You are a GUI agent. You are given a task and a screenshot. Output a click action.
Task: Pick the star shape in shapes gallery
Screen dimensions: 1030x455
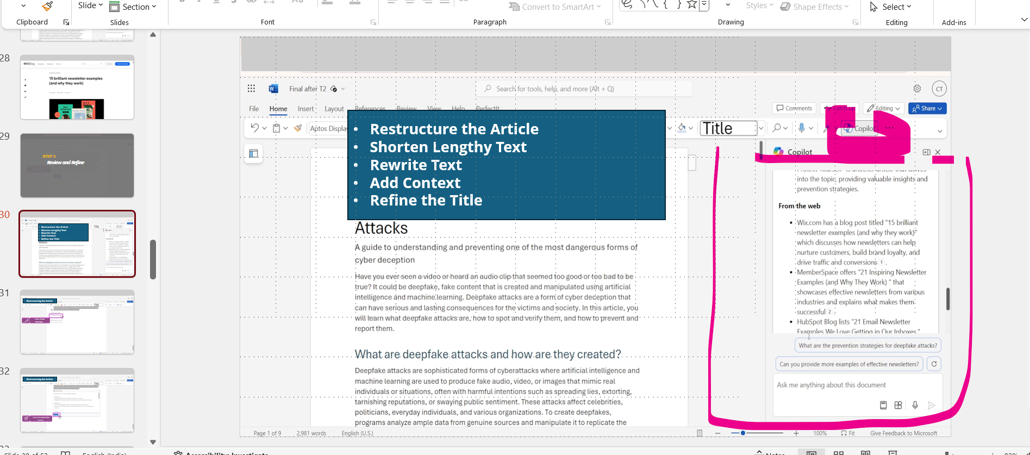691,5
